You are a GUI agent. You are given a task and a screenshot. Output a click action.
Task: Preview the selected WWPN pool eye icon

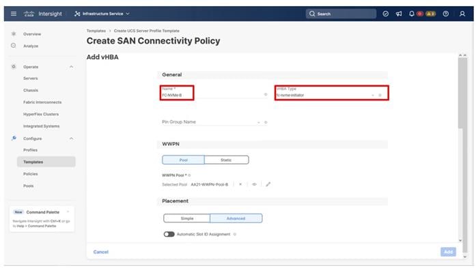click(x=254, y=184)
